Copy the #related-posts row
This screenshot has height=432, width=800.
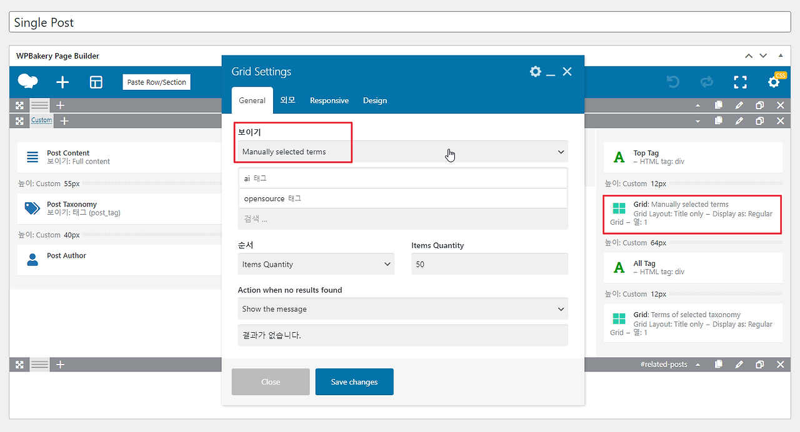tap(719, 365)
